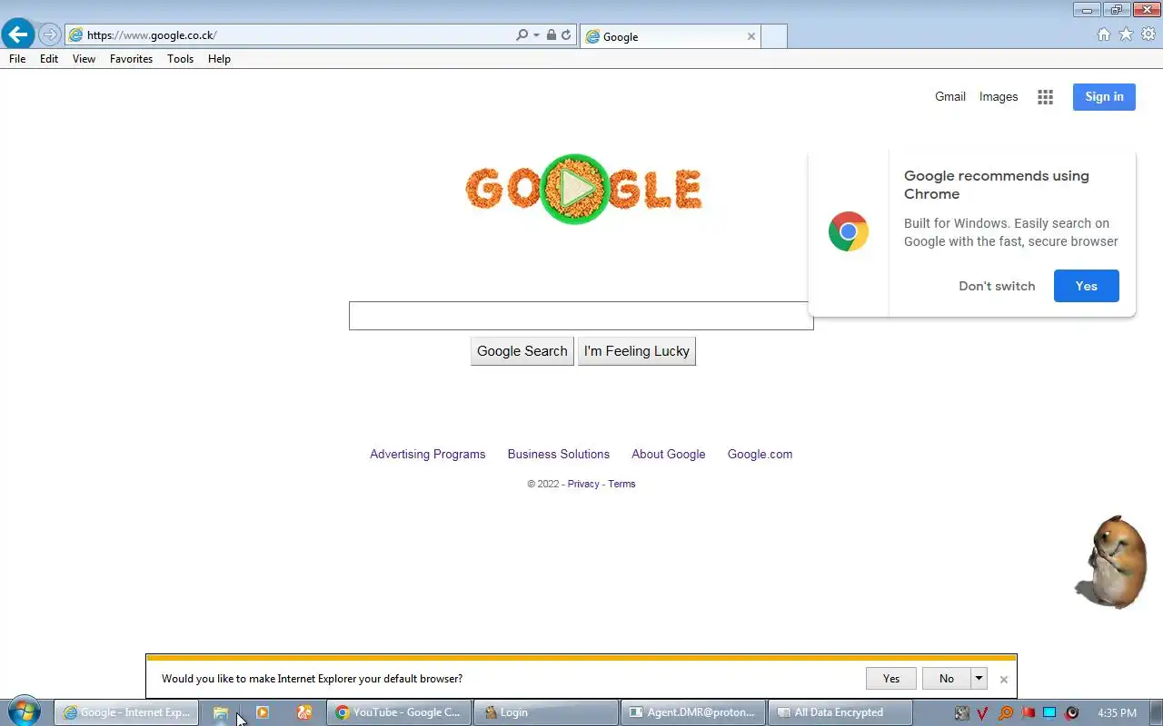This screenshot has height=726, width=1163.
Task: Click the Google Search button
Action: point(522,351)
